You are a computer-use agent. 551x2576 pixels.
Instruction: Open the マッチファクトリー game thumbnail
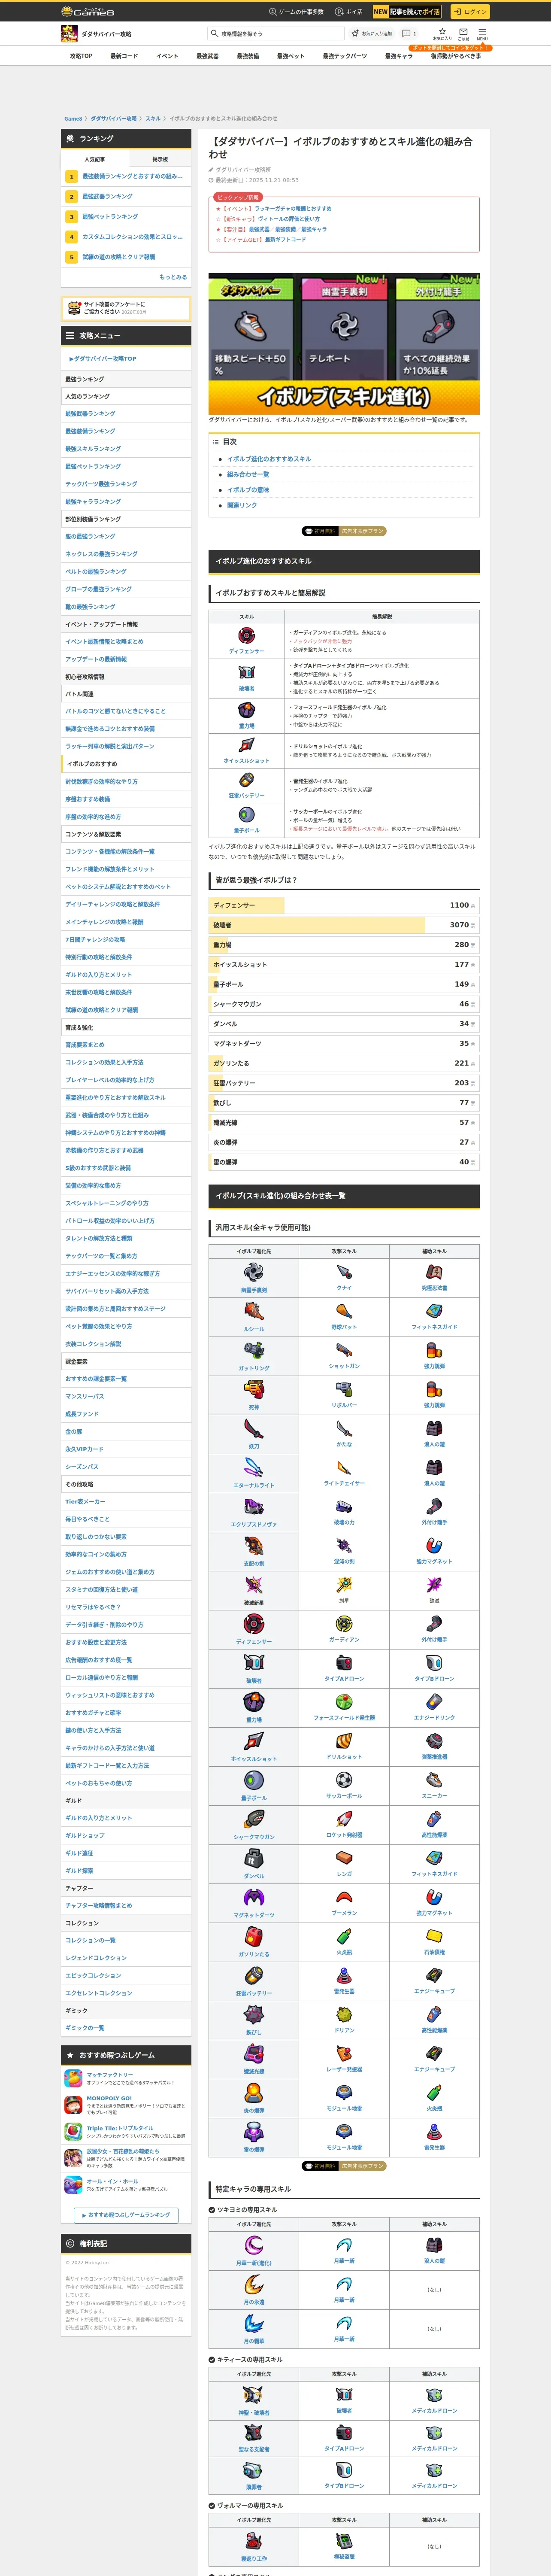73,2078
